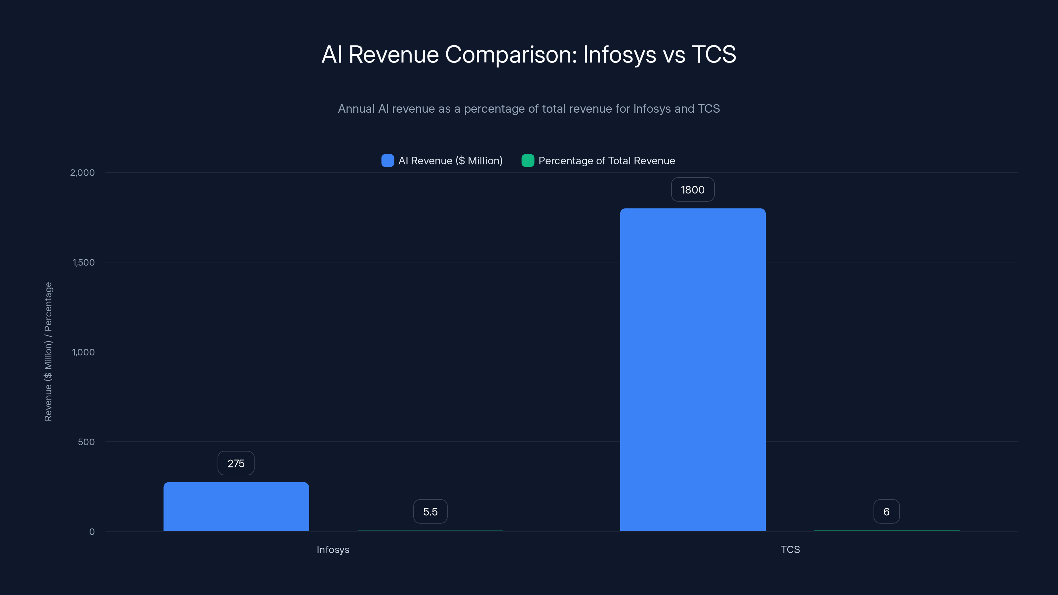
Task: Select the TCS axis label
Action: (790, 549)
